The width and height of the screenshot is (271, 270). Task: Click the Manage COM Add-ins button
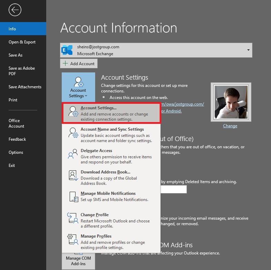(78, 261)
